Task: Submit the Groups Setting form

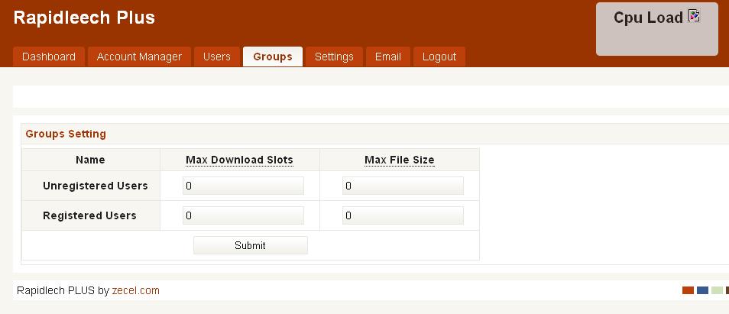Action: 250,245
